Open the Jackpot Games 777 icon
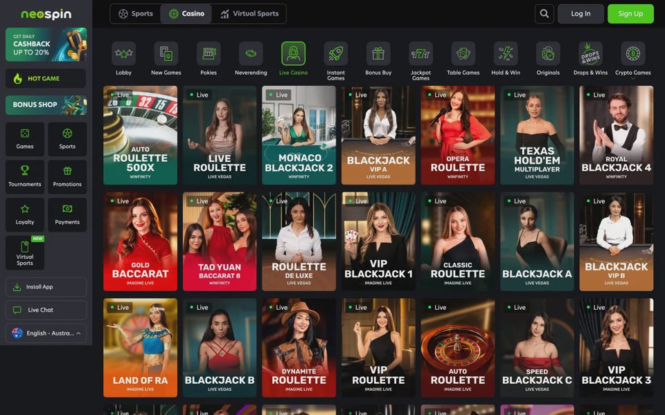665x415 pixels. 420,53
